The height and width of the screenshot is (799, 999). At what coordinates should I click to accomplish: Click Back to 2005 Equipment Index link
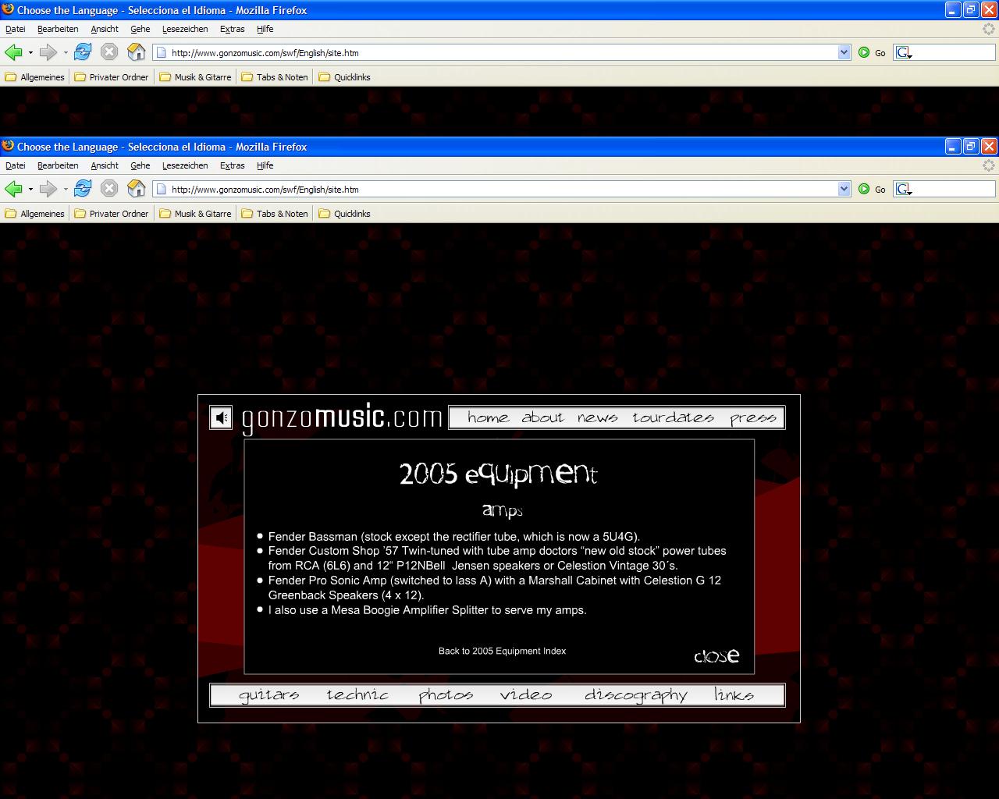pos(502,651)
